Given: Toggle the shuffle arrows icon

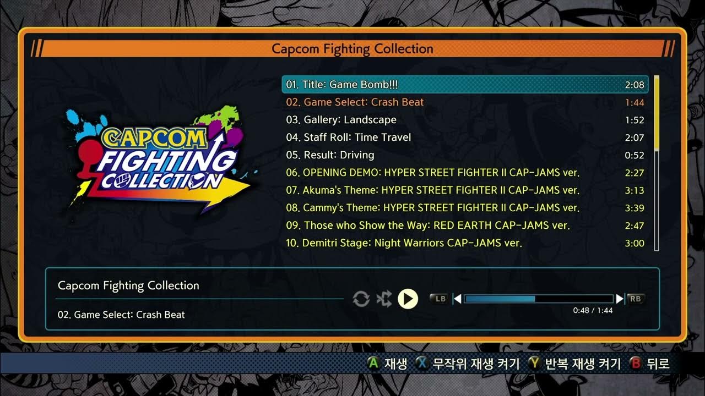Looking at the screenshot, I should pyautogui.click(x=384, y=299).
